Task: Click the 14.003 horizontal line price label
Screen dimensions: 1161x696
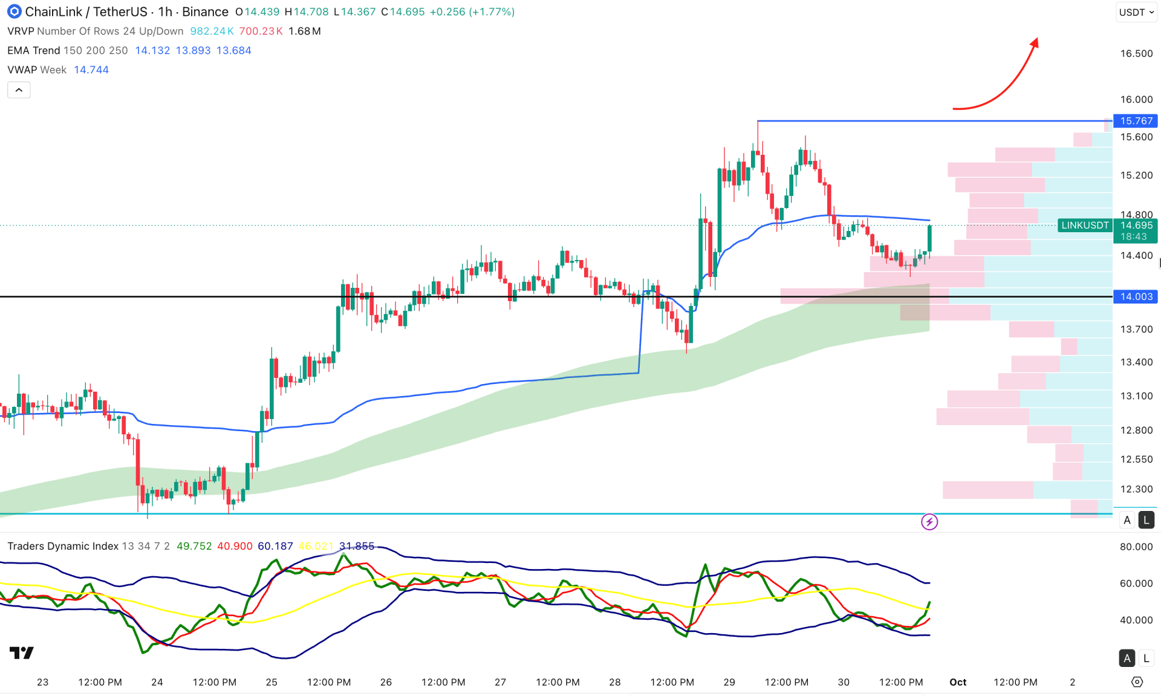Action: coord(1135,296)
